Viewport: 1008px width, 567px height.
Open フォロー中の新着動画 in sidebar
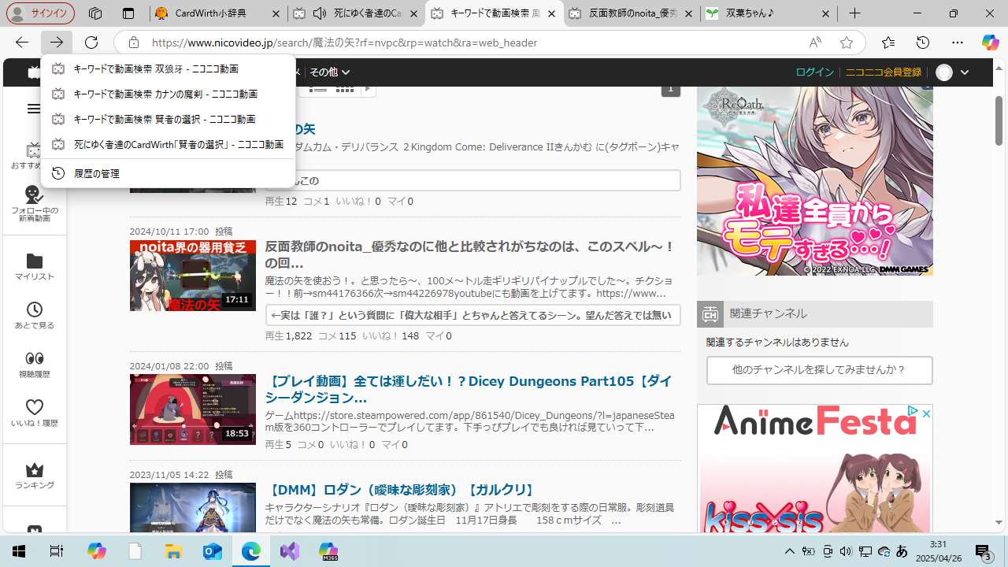click(34, 203)
